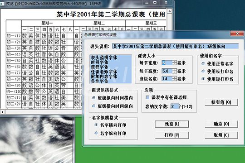Select 时间字体 in the font list
This screenshot has height=163, width=245.
pos(99,62)
